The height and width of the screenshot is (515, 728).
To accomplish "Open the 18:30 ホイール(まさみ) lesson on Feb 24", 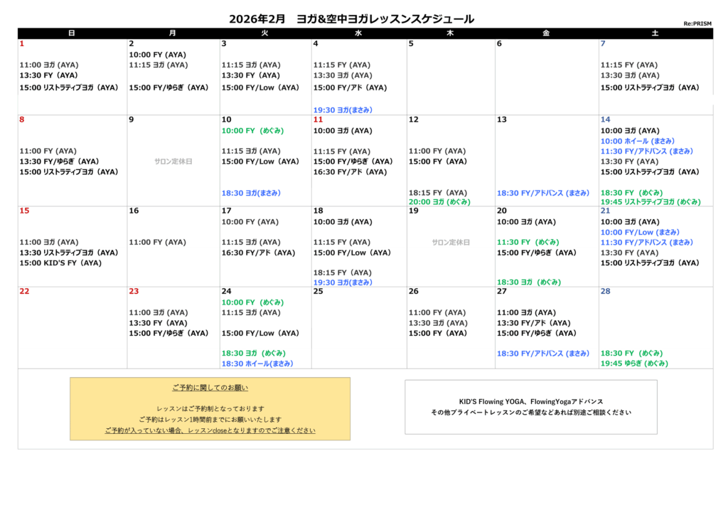I will [257, 363].
